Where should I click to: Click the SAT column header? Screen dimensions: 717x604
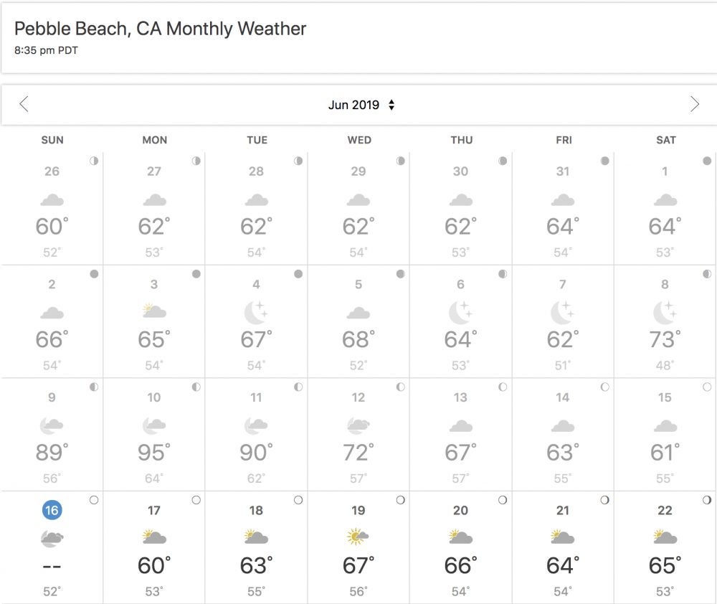(x=665, y=140)
